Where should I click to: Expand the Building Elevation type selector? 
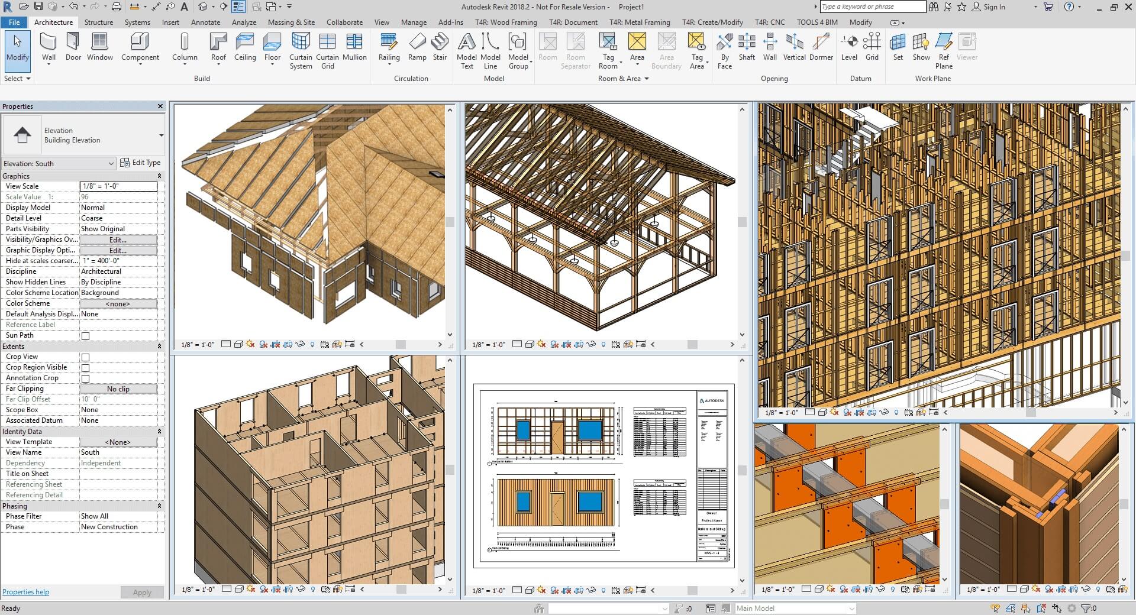(160, 135)
